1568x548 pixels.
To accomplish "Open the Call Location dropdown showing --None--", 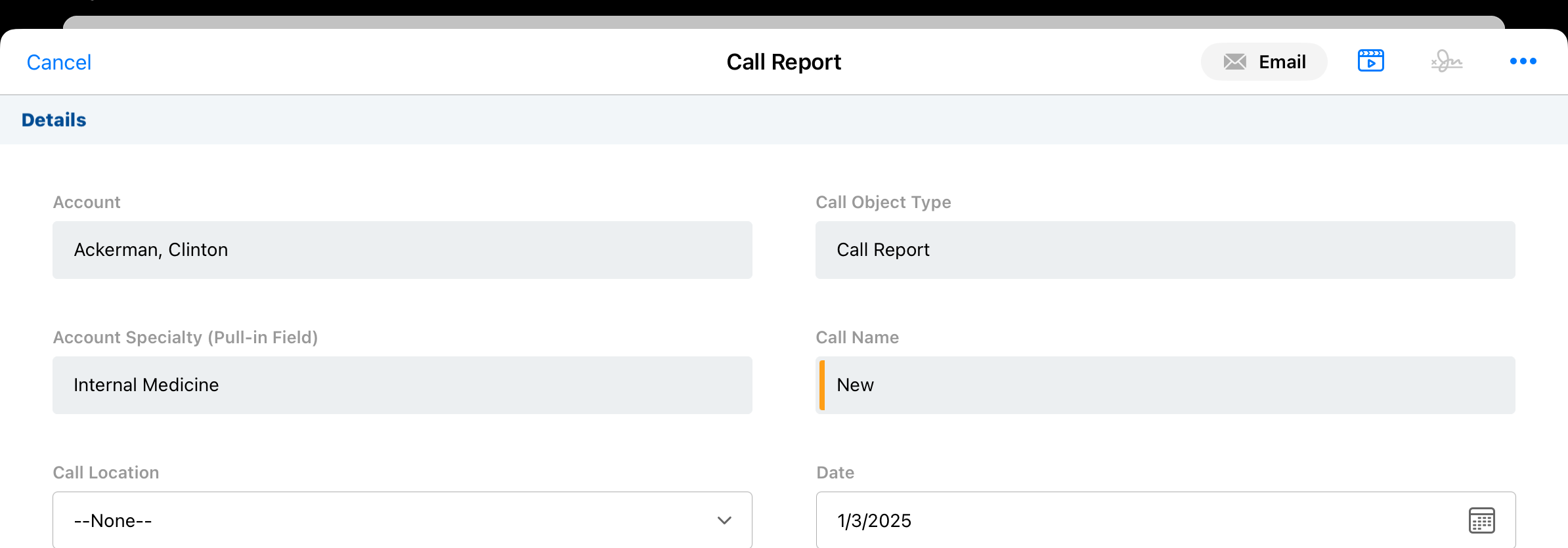I will coord(402,520).
